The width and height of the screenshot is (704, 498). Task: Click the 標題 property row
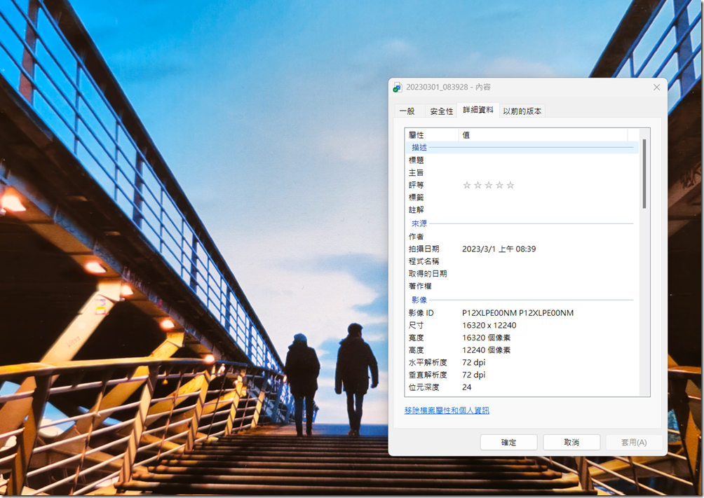pos(522,160)
